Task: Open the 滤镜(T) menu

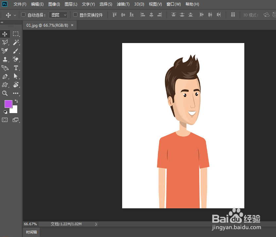Action: [x=123, y=4]
